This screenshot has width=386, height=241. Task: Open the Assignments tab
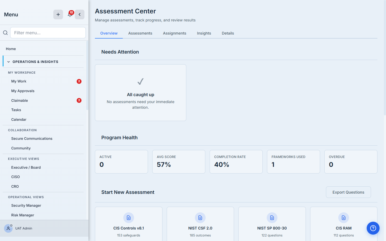pyautogui.click(x=175, y=33)
